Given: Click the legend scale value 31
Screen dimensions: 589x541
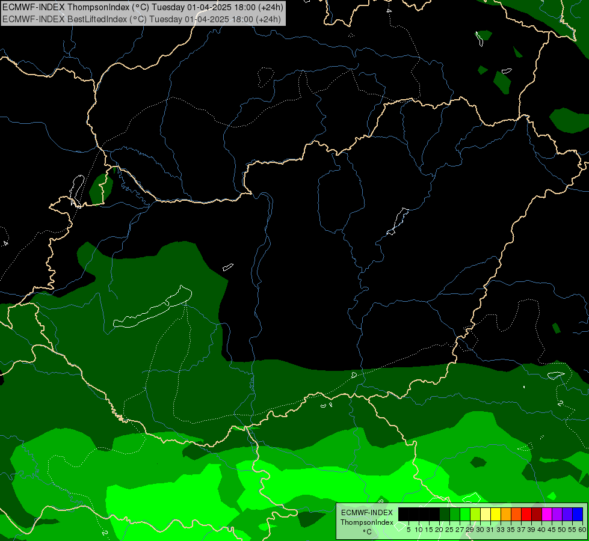Looking at the screenshot, I should (x=490, y=530).
